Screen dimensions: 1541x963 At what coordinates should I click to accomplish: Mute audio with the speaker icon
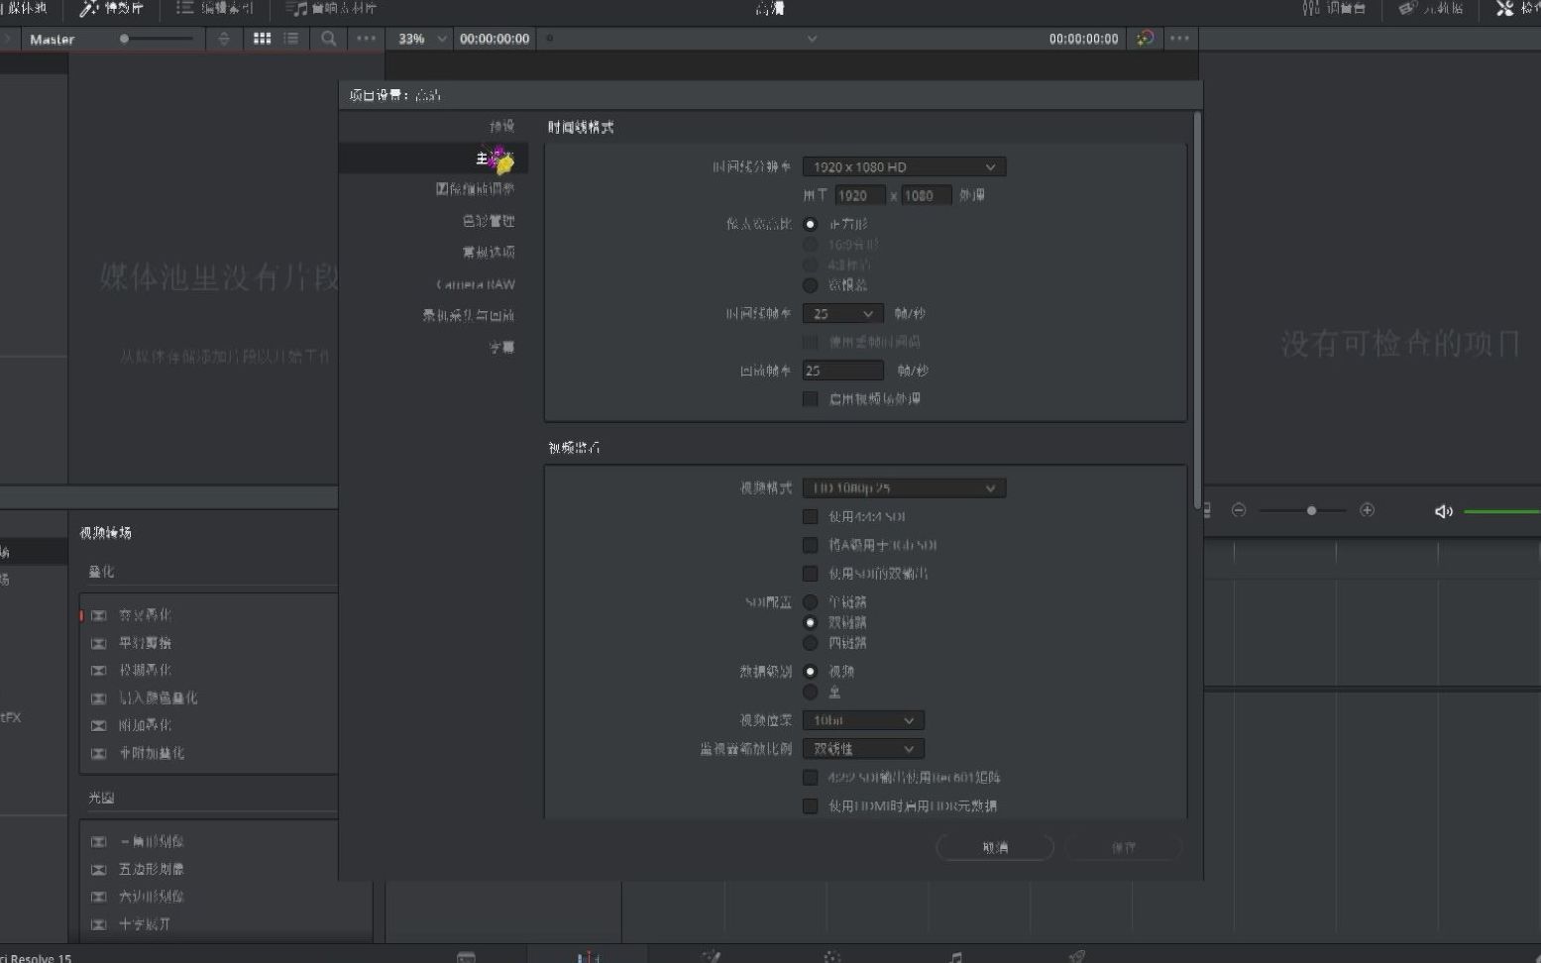[x=1444, y=511]
